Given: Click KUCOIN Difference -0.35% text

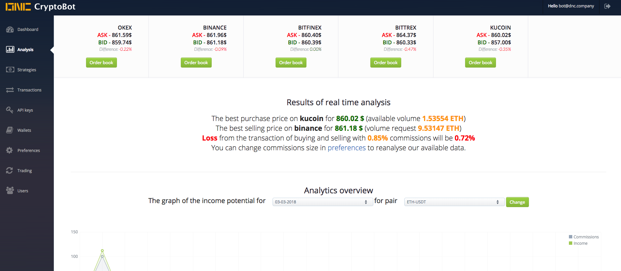Looking at the screenshot, I should pyautogui.click(x=495, y=49).
